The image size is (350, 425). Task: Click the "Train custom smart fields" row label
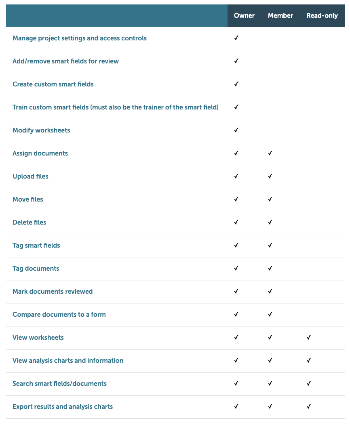pos(116,107)
